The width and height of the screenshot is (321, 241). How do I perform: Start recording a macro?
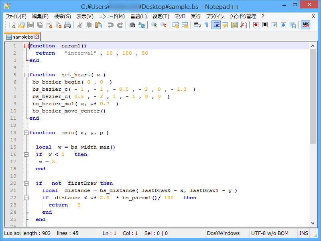pos(256,25)
